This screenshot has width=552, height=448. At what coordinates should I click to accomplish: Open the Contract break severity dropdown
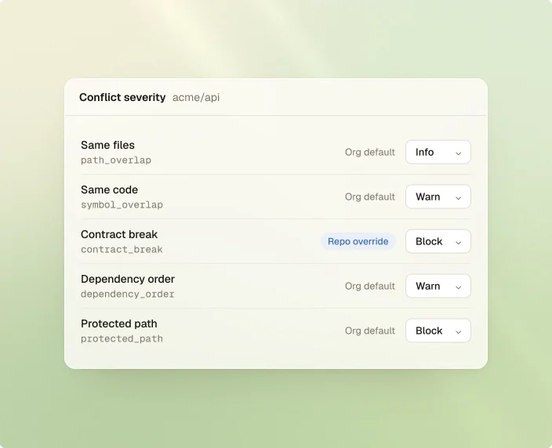(x=438, y=241)
